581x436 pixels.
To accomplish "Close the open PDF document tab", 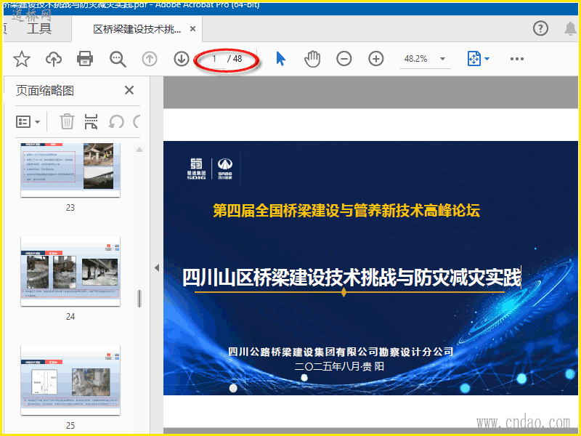I will pos(192,30).
